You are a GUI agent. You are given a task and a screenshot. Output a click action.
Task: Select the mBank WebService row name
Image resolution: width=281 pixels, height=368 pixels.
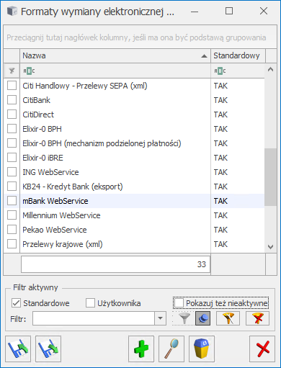point(55,201)
